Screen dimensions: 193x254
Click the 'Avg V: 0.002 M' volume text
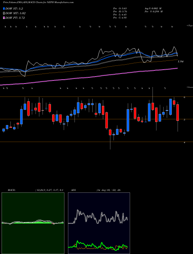point(153,8)
